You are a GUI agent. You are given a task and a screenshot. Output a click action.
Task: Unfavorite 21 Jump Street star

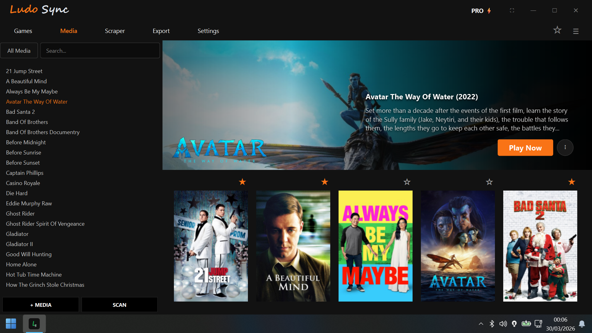click(x=242, y=182)
